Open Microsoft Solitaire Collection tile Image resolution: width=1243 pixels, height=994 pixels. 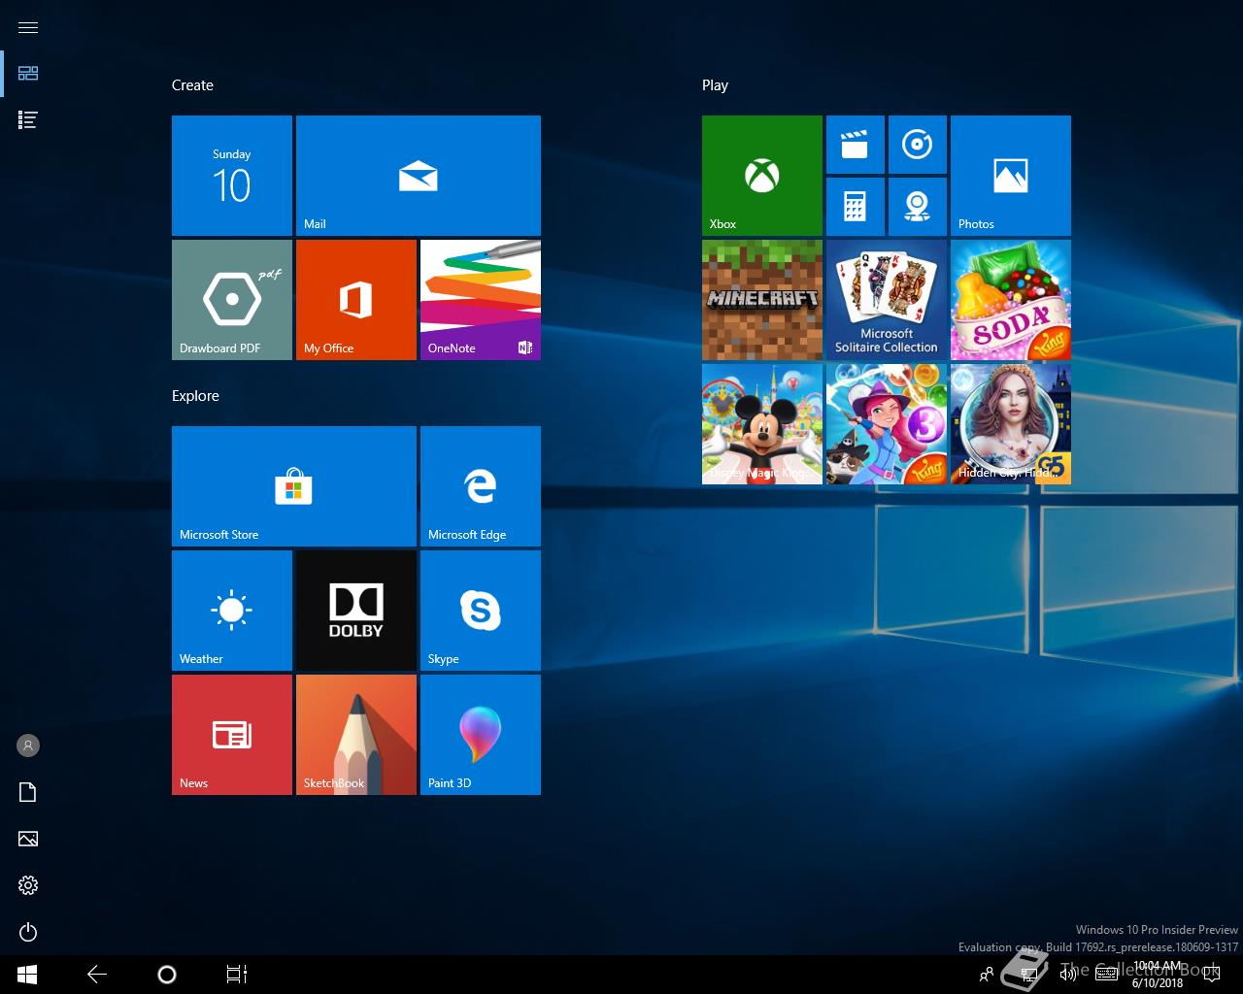point(887,300)
